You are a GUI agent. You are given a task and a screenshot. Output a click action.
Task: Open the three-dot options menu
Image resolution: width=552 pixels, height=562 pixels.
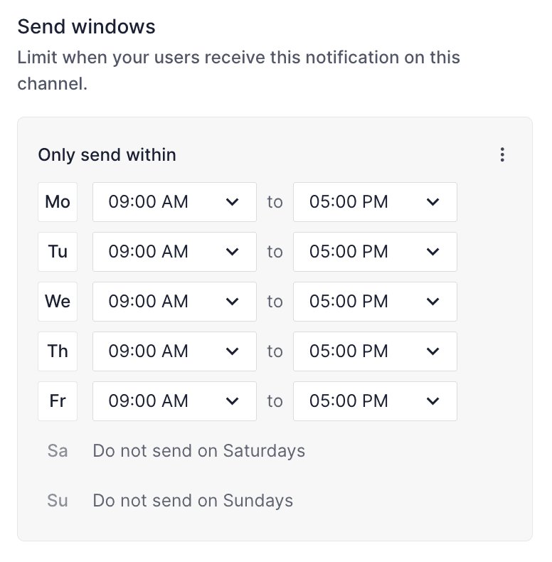pos(502,154)
